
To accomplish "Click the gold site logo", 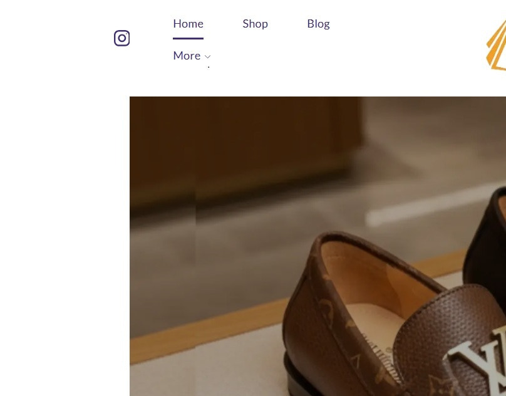I will pyautogui.click(x=496, y=45).
